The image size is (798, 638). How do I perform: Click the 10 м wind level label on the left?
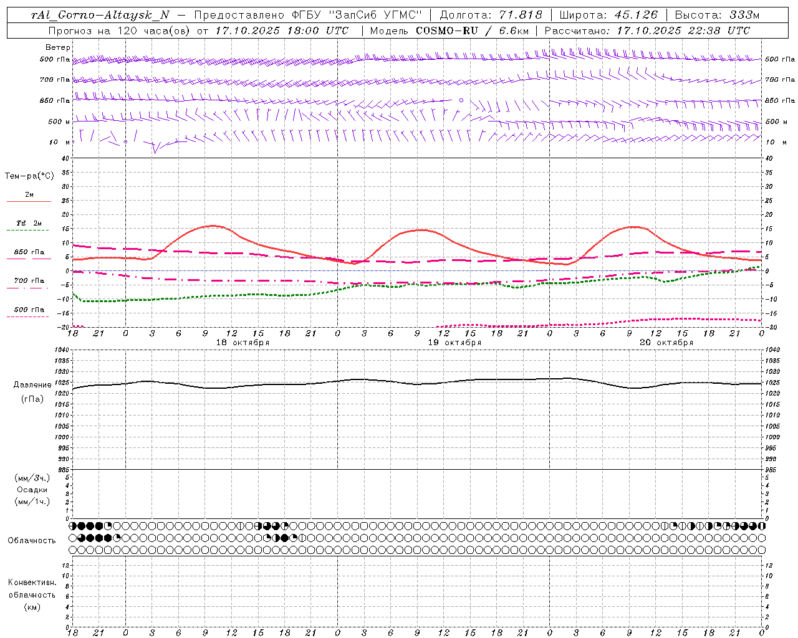59,142
